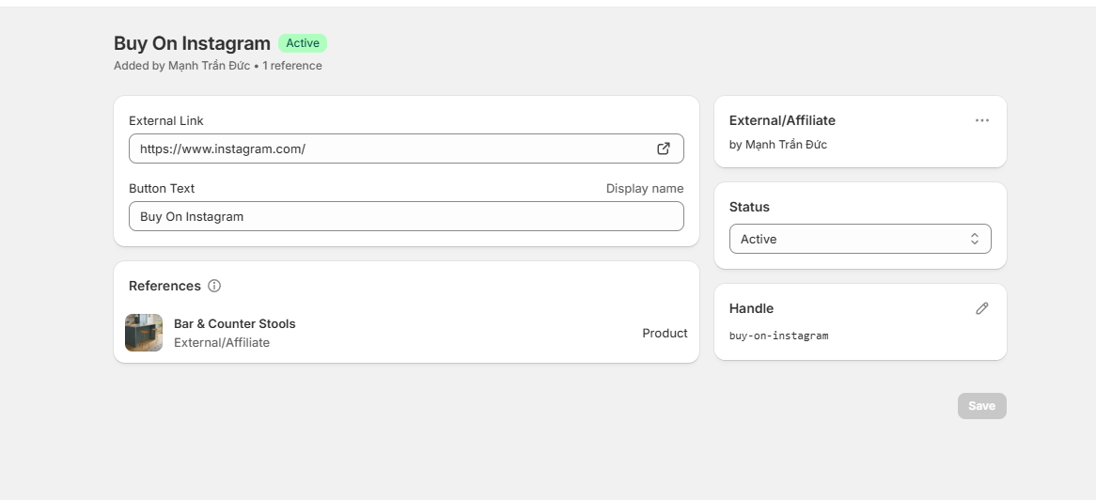Open the three-dot menu for External/Affiliate
1096x500 pixels.
point(982,120)
